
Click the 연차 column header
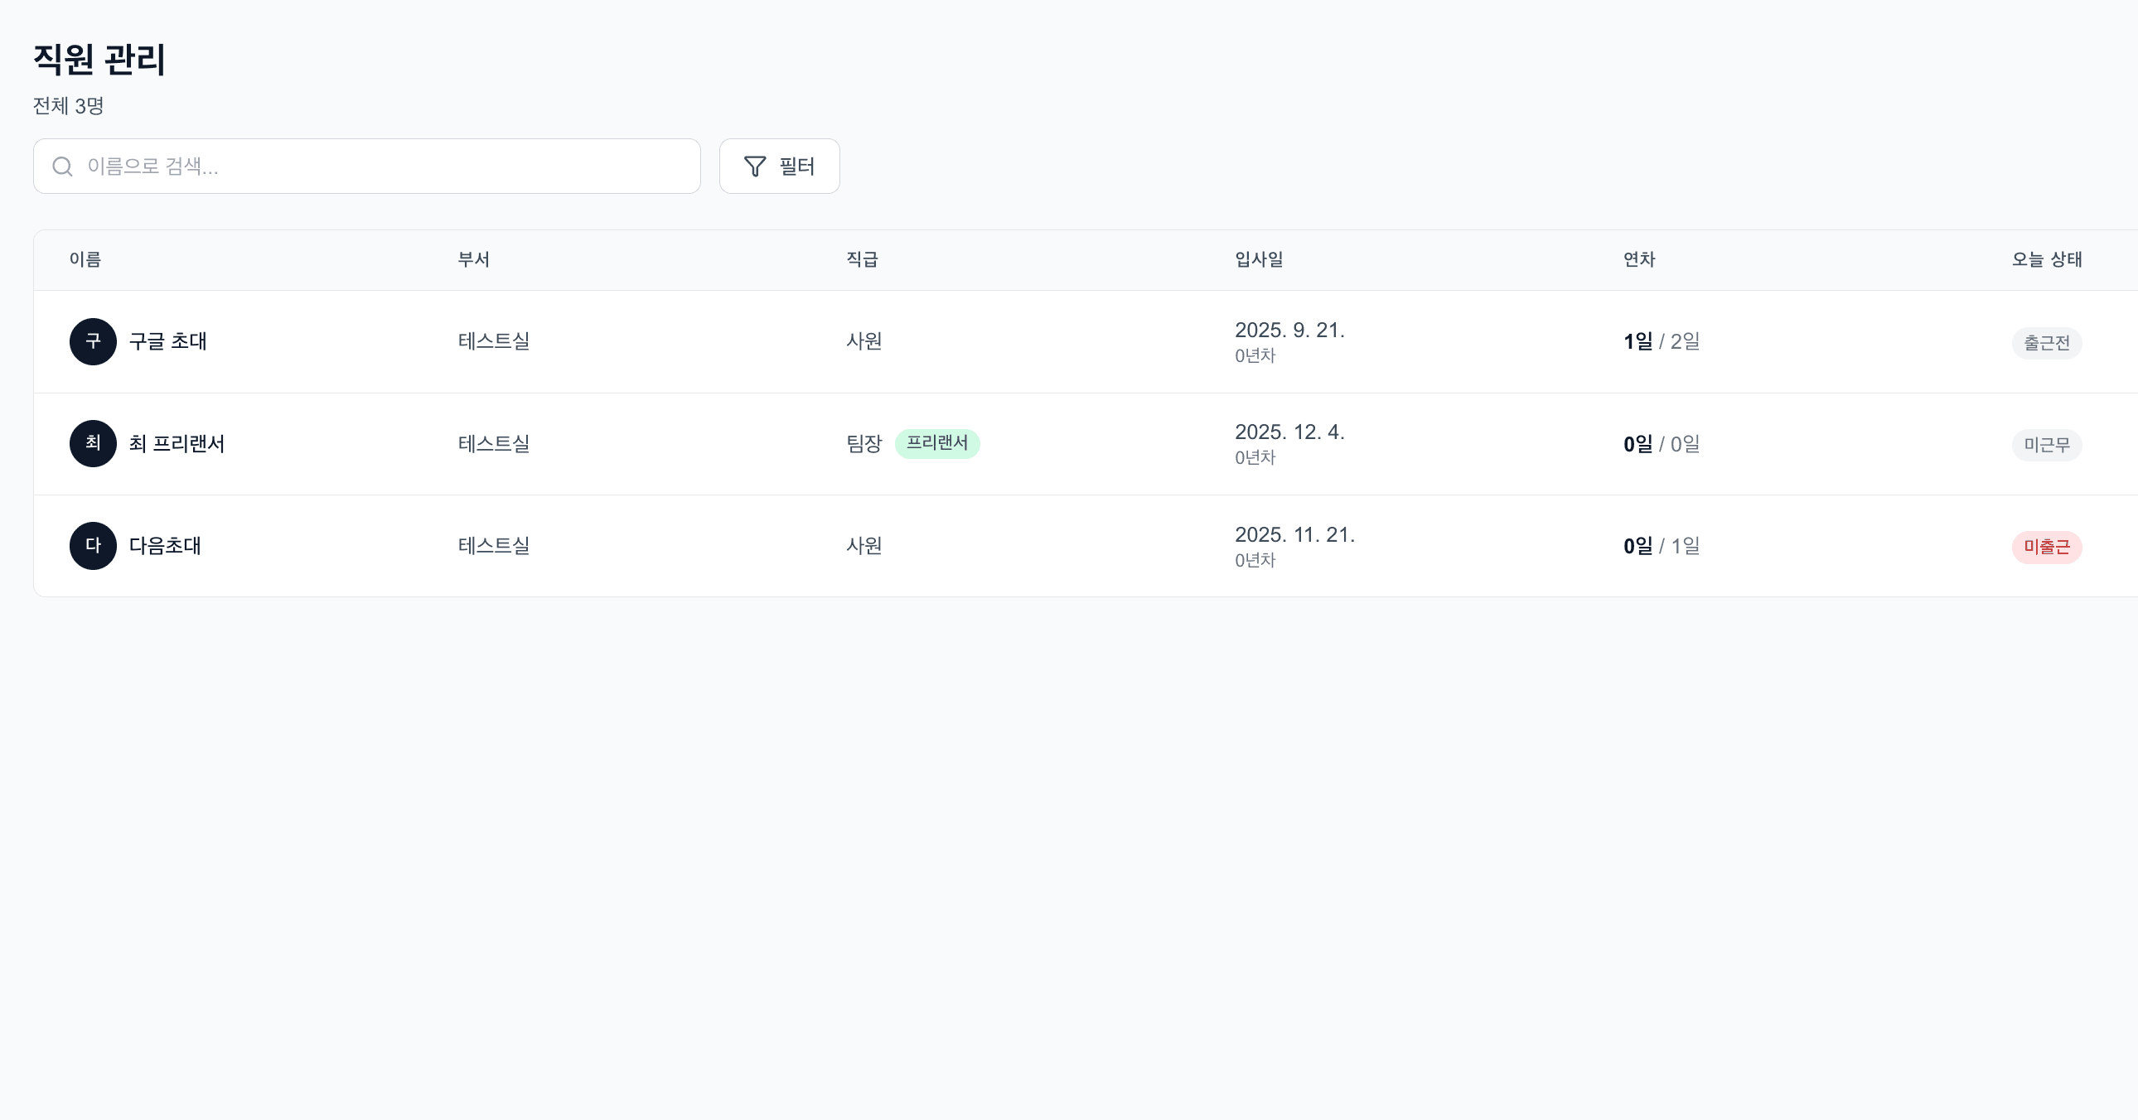1639,259
